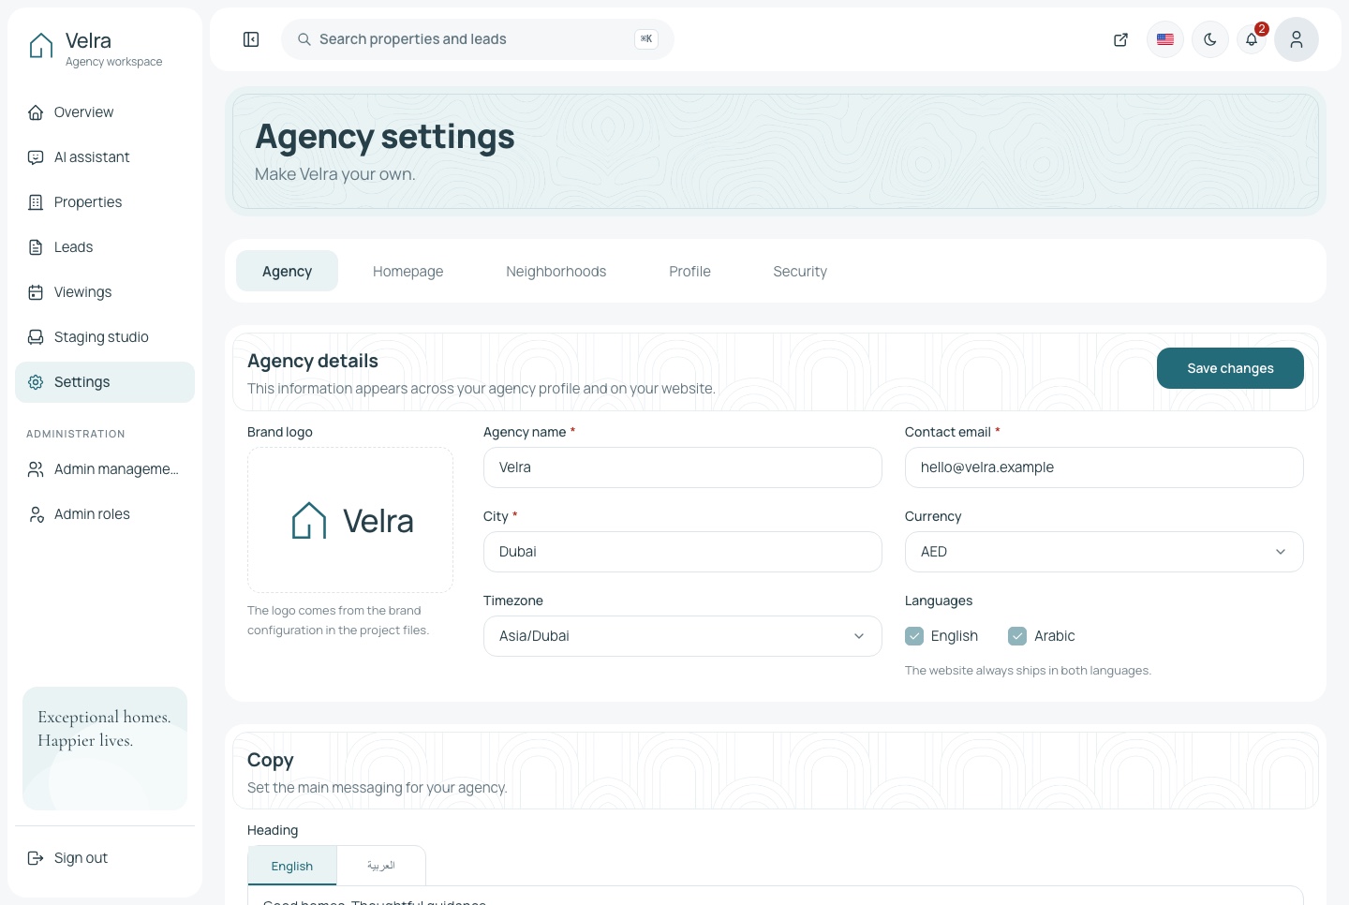Click the Leads document icon
Viewport: 1349px width, 905px height.
[36, 247]
